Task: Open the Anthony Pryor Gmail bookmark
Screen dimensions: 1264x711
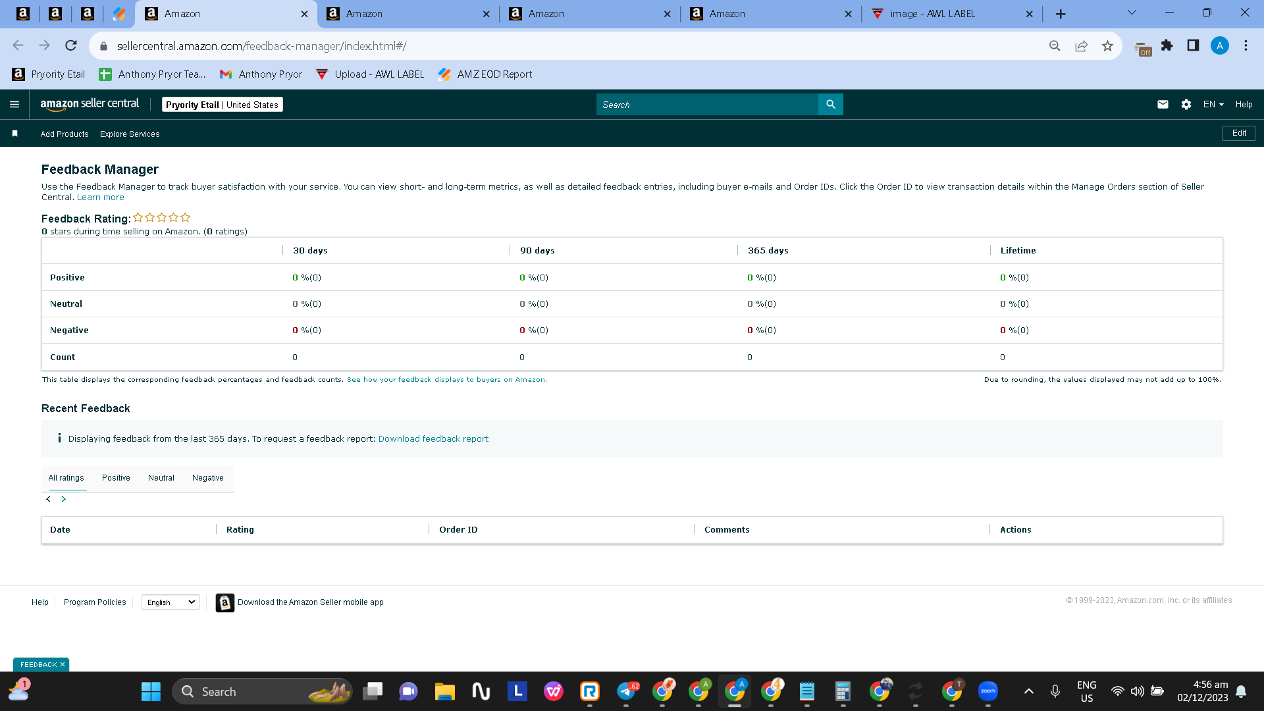Action: point(261,74)
